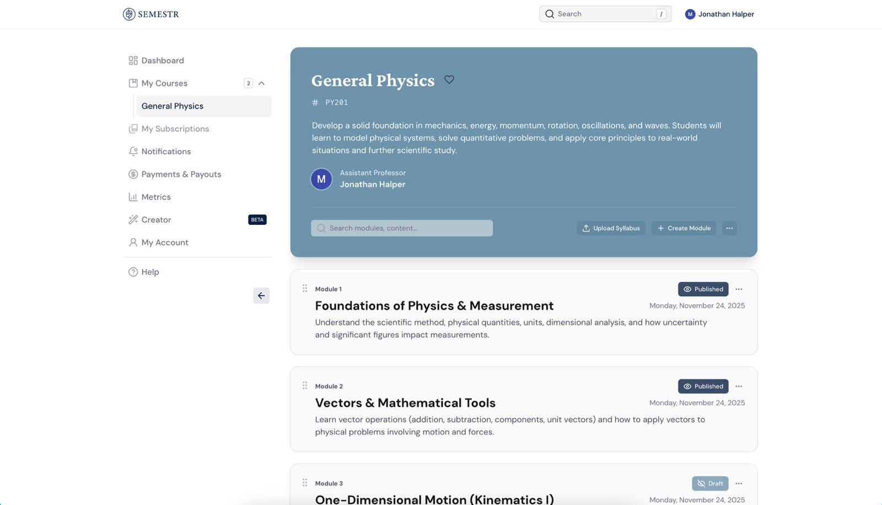Click the SEMESTR wordmark text
Viewport: 882px width, 505px height.
pyautogui.click(x=158, y=14)
